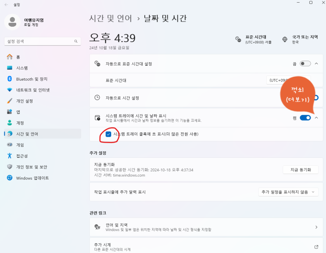326x253 pixels.
Task: Select the 게임 controller icon
Action: [10, 145]
